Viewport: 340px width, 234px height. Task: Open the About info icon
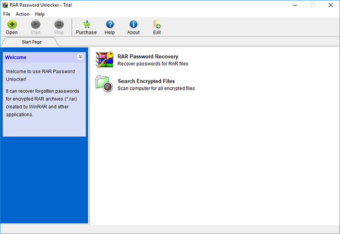[x=134, y=24]
